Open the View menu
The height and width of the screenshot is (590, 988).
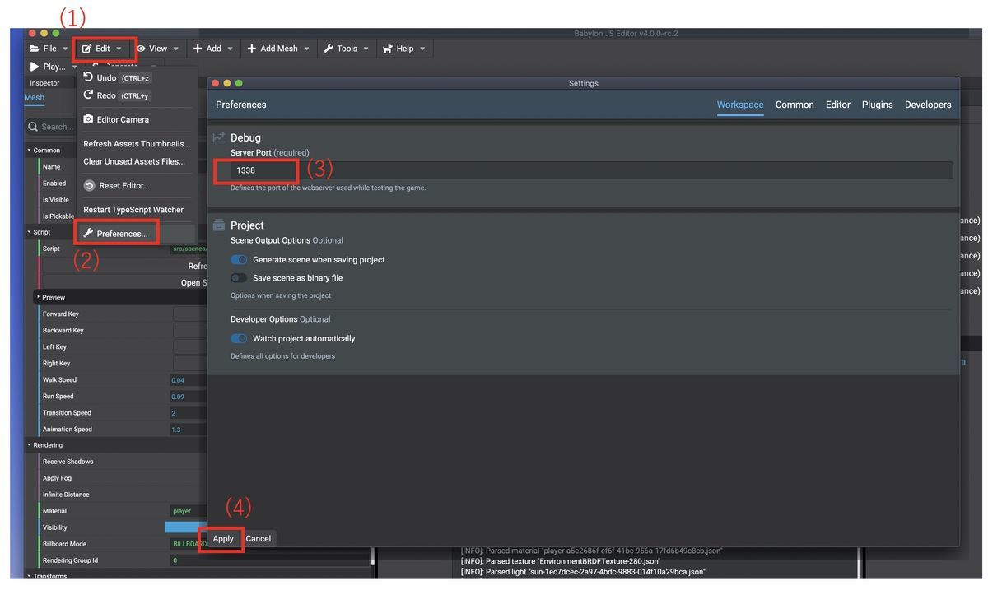click(x=158, y=49)
